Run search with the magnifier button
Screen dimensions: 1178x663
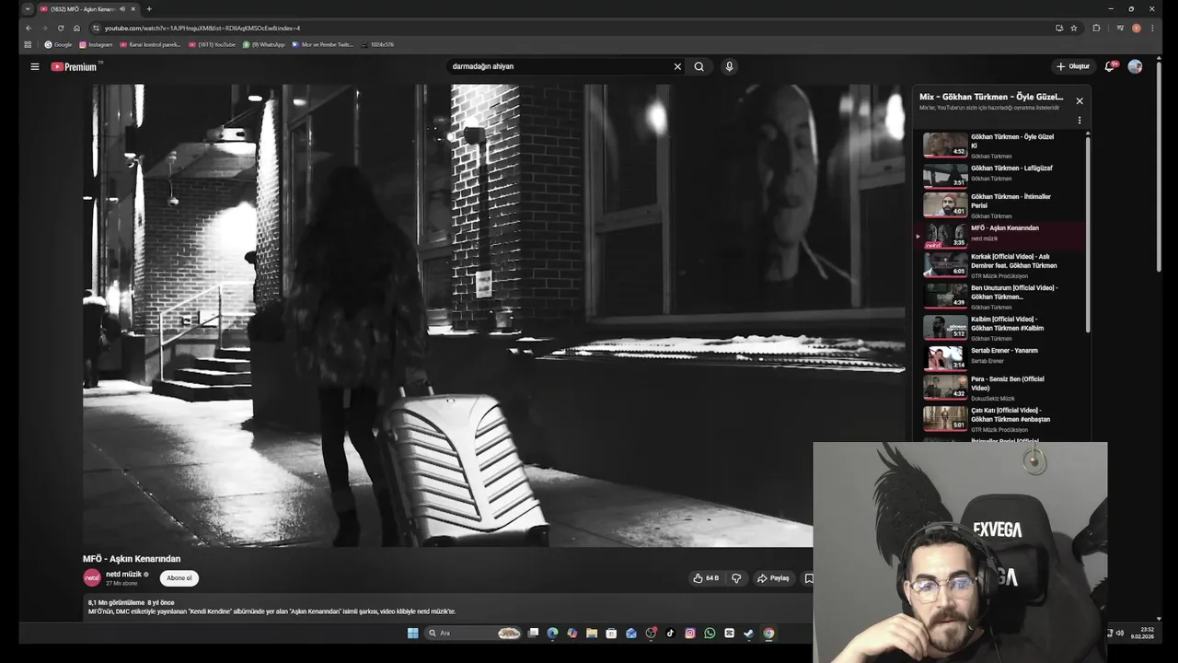click(x=699, y=66)
